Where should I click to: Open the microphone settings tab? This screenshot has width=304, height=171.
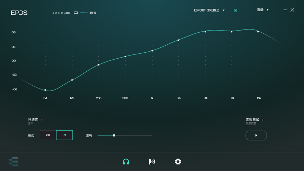152,162
